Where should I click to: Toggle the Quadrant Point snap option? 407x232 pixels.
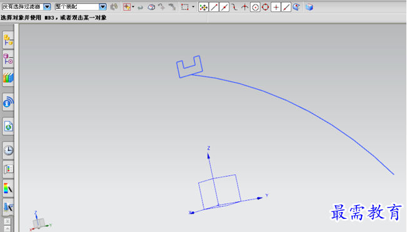pyautogui.click(x=265, y=8)
